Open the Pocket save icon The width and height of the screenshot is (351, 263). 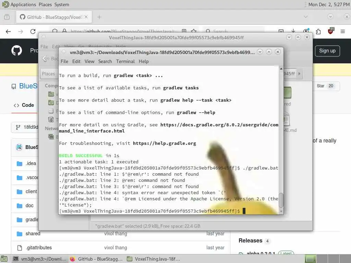tap(281, 31)
